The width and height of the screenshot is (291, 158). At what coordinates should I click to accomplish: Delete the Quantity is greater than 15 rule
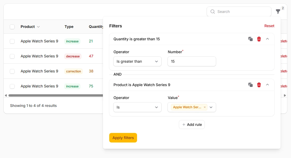259,39
